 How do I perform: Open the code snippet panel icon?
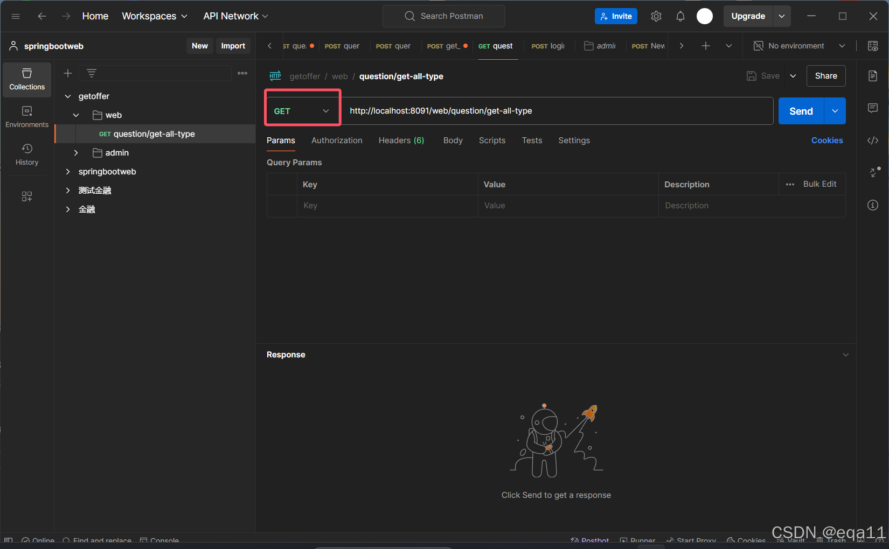(873, 140)
